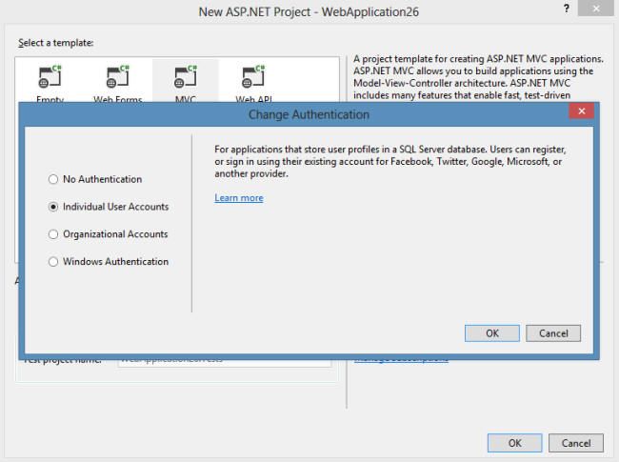Pick the MVC template icon
The image size is (619, 462).
point(186,77)
